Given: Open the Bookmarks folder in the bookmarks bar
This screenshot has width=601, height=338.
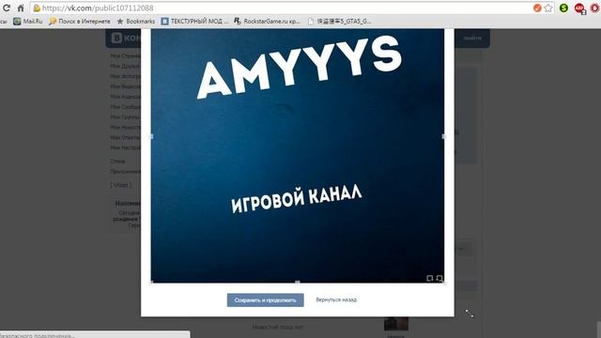Looking at the screenshot, I should click(135, 22).
